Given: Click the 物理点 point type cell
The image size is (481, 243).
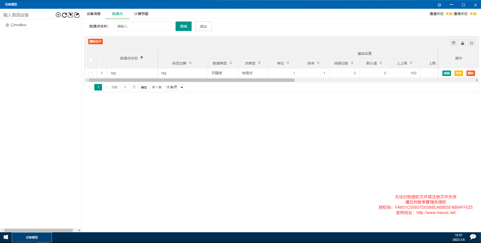Looking at the screenshot, I should click(253, 73).
